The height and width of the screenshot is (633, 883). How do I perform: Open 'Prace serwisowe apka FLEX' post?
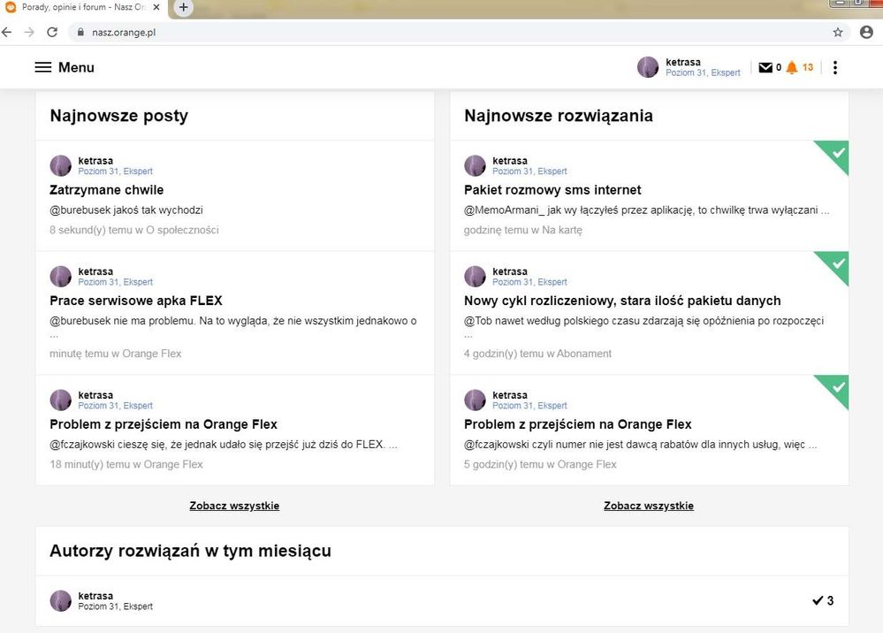[x=135, y=301]
